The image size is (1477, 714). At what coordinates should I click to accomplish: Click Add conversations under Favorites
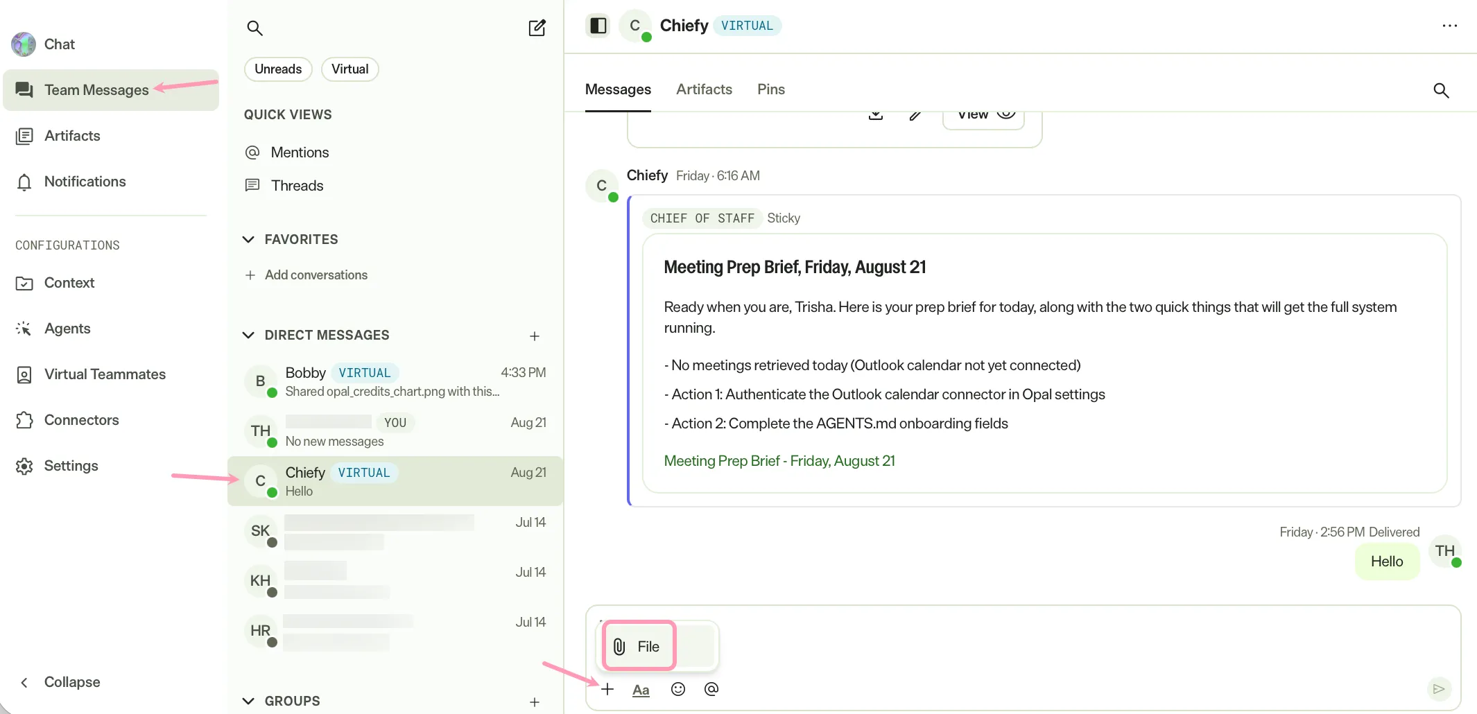[306, 275]
